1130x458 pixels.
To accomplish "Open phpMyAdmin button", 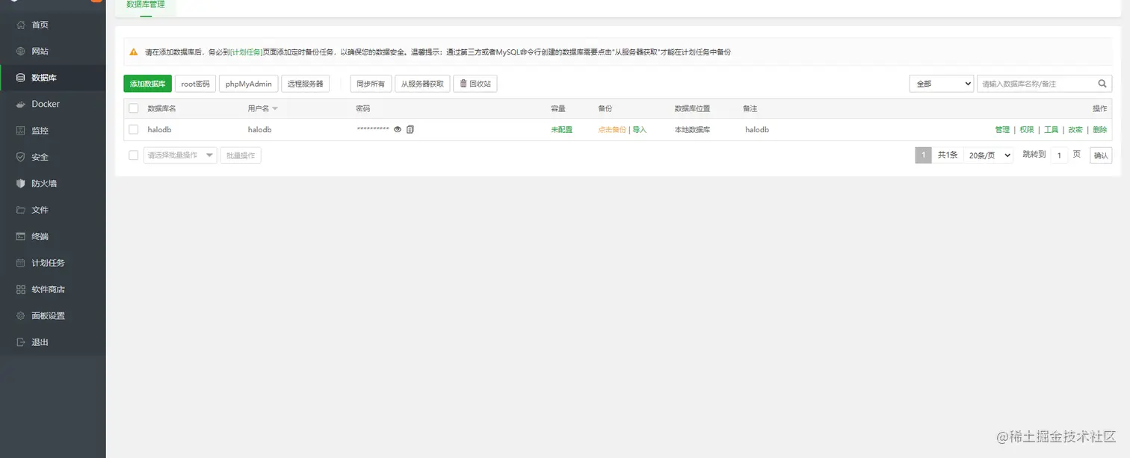I will (249, 84).
